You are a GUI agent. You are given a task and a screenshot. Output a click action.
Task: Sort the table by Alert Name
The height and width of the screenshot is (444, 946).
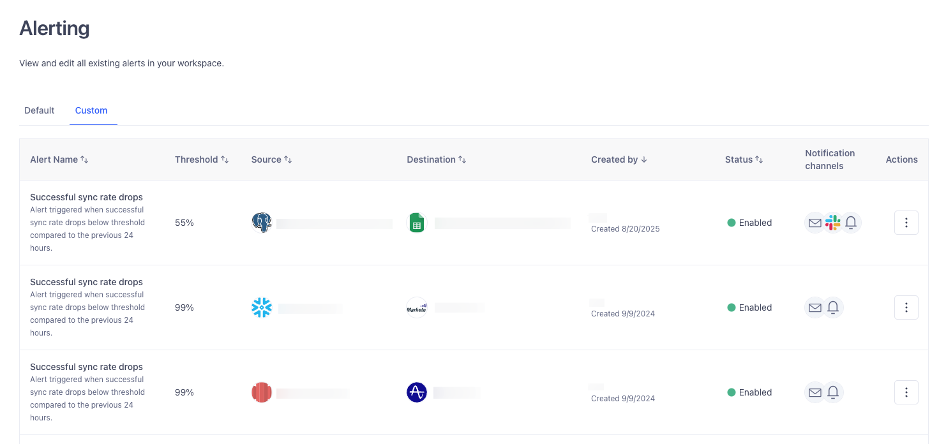tap(85, 159)
